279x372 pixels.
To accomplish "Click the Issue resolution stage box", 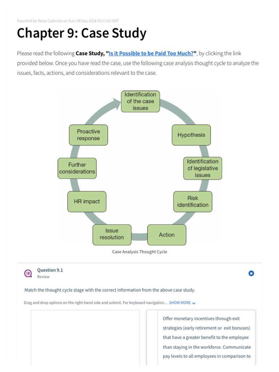I will coord(112,234).
